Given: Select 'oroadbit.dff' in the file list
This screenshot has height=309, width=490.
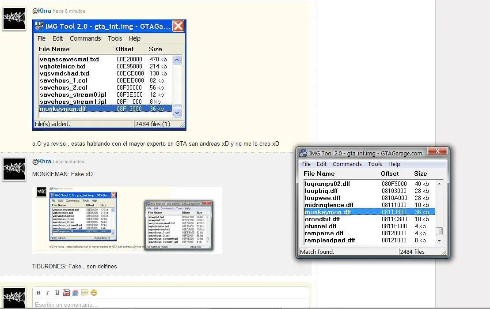Looking at the screenshot, I should point(370,219).
